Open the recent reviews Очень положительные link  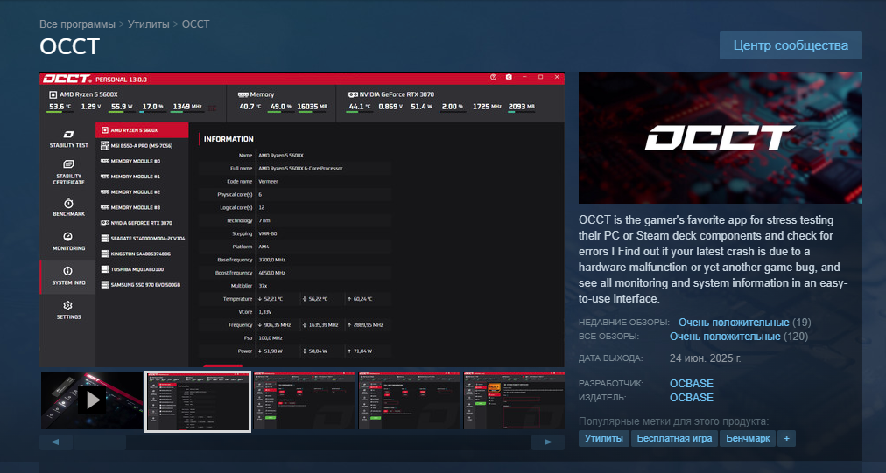733,323
